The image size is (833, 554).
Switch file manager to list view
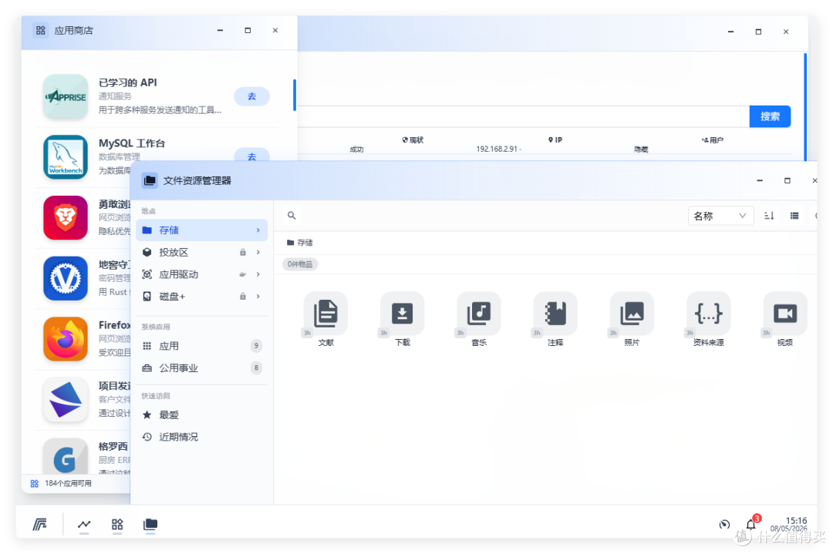coord(794,216)
